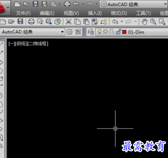Click 3D Print icon in standard toolbar
Viewport: 168px width, 158px height.
pyautogui.click(x=58, y=22)
